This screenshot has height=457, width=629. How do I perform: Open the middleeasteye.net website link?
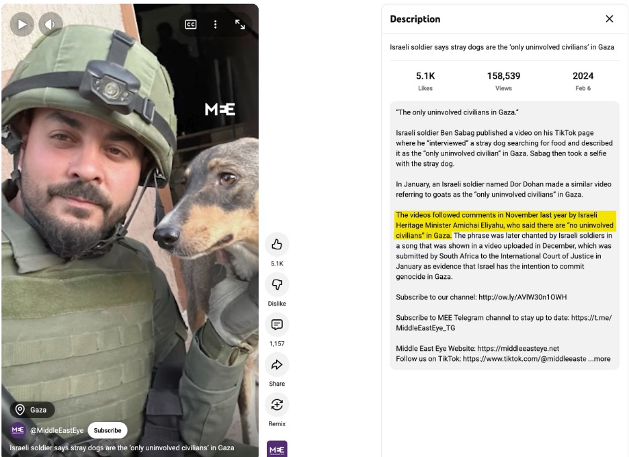[x=518, y=348]
